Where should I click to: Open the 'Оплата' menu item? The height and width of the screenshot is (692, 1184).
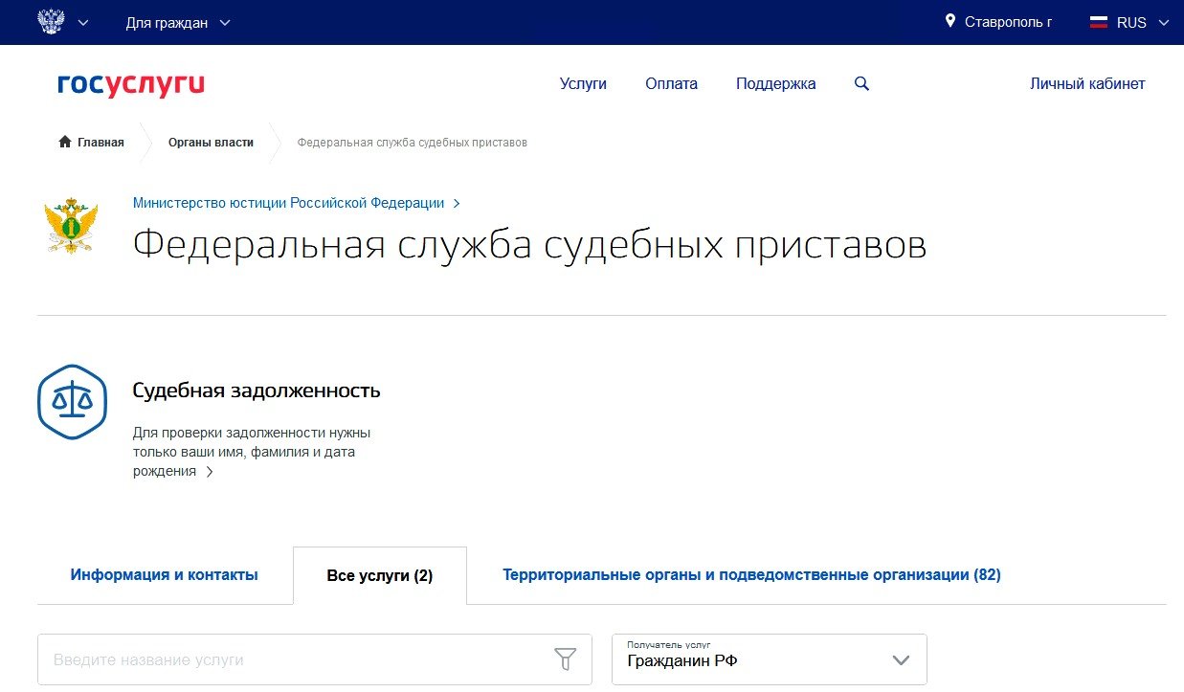point(671,84)
